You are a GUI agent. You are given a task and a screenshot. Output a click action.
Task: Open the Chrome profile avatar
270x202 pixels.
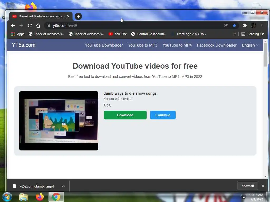tap(253, 26)
